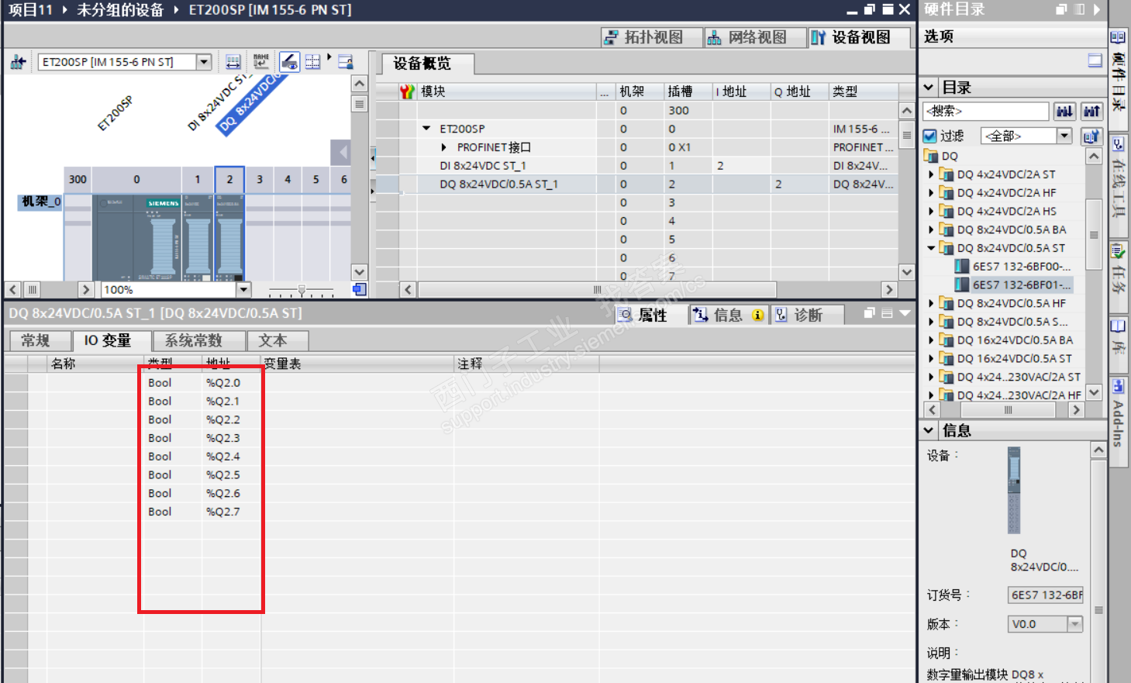Click the collapse arrow icon in 硬件目录 title bar
The width and height of the screenshot is (1131, 683).
[1096, 9]
